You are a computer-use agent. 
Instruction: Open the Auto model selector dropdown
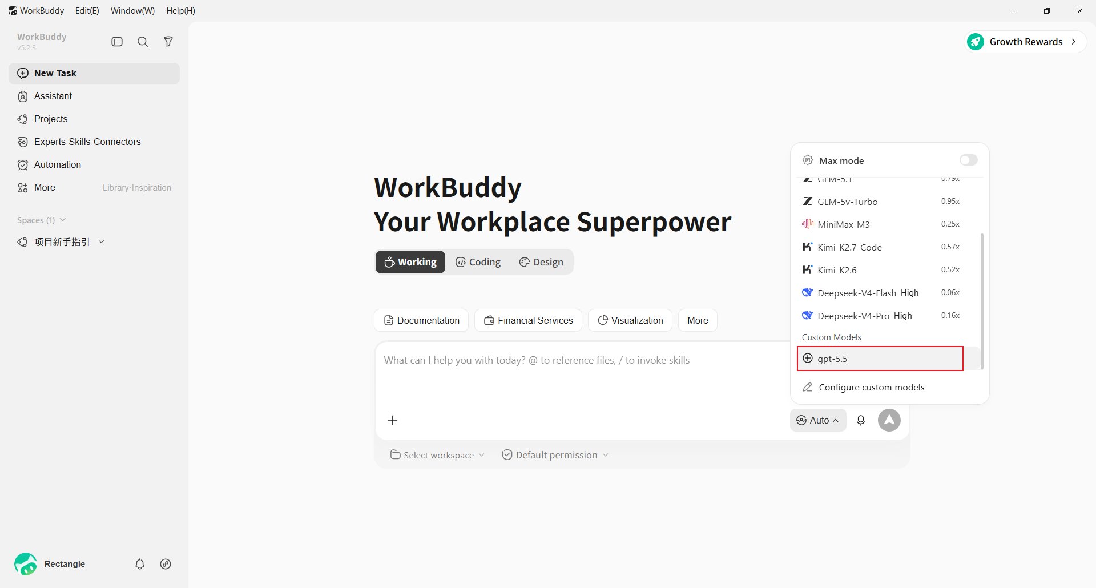click(818, 420)
